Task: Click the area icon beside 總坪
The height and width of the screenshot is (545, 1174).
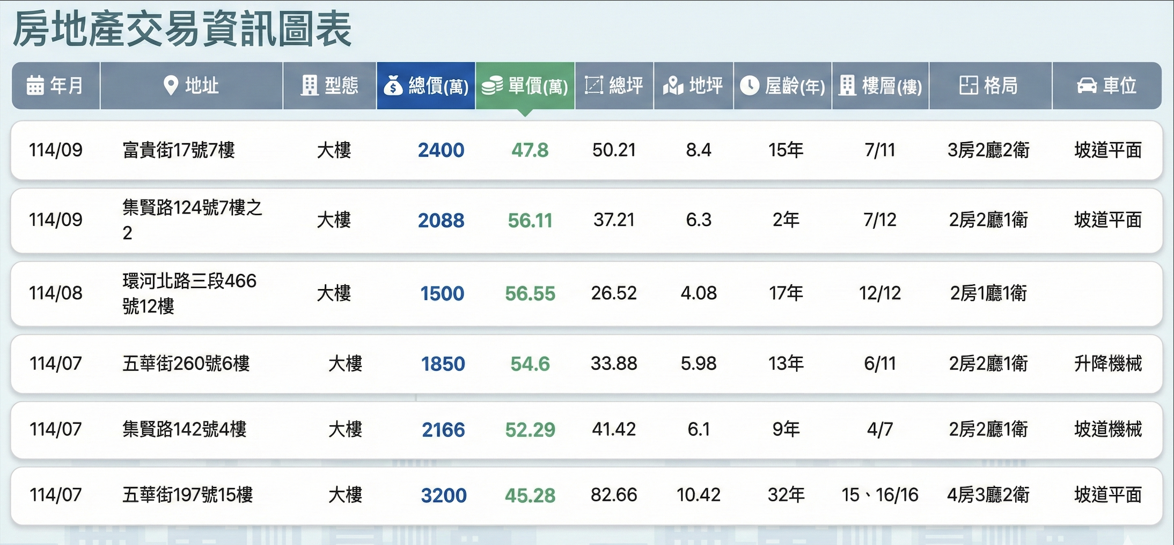Action: 593,85
